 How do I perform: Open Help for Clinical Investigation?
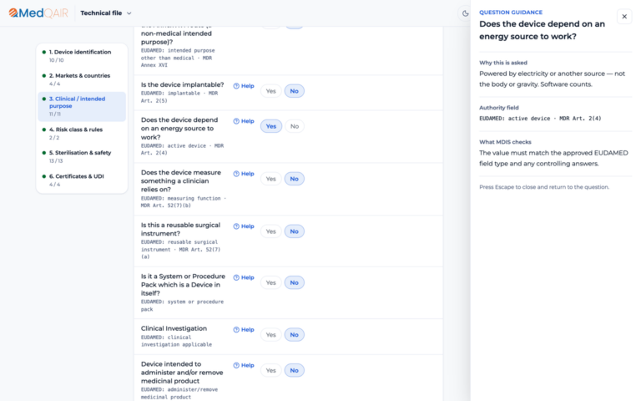[244, 329]
